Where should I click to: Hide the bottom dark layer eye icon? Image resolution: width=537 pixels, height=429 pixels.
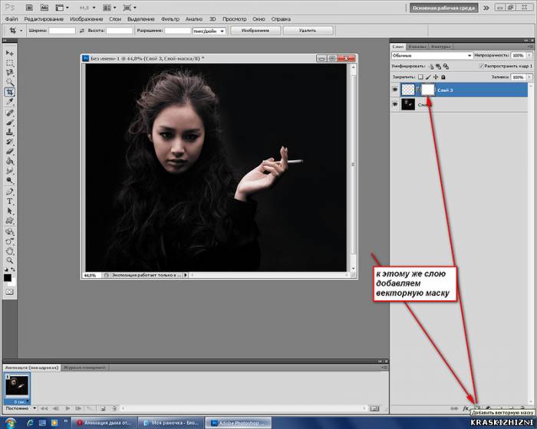pos(395,104)
